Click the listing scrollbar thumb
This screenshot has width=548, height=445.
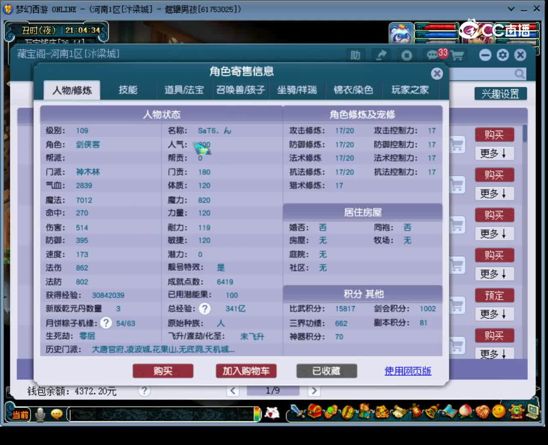pyautogui.click(x=525, y=134)
